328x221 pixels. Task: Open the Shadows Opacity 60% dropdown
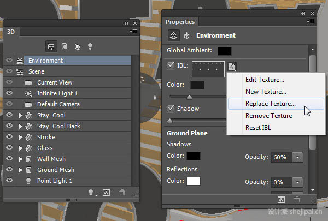297,157
